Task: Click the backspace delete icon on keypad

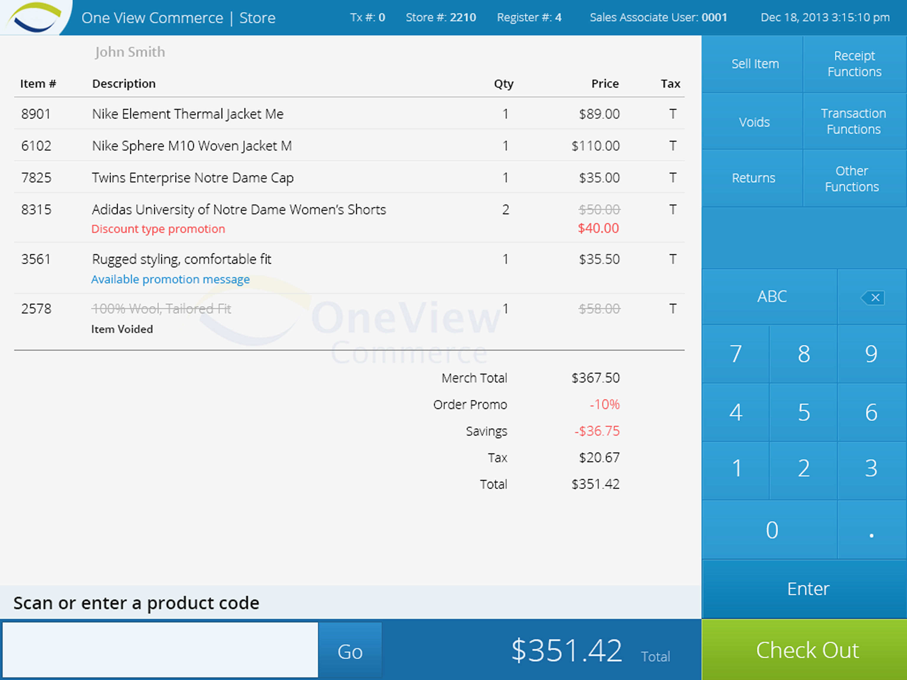Action: click(872, 297)
